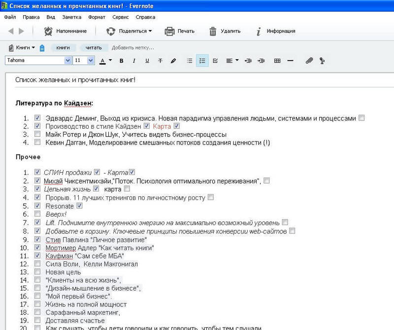Check the box after карта in Цельная жизнь row
The image size is (394, 330).
pos(127,188)
